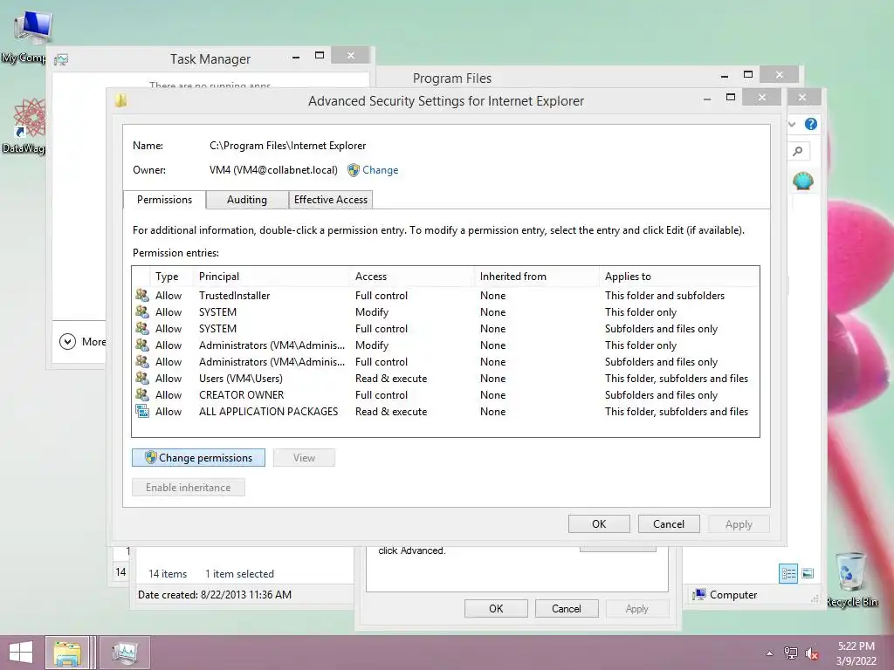This screenshot has width=894, height=670.
Task: Sort by the Inherited from column header
Action: [x=537, y=277]
